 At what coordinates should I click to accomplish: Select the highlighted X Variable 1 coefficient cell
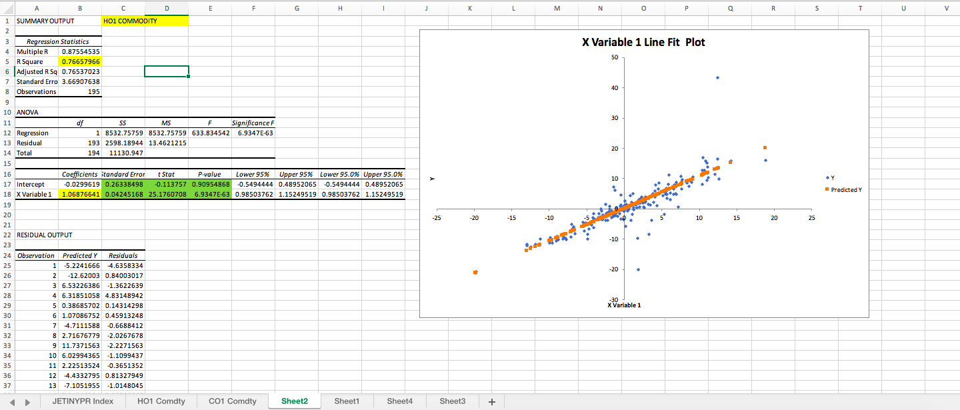[80, 194]
